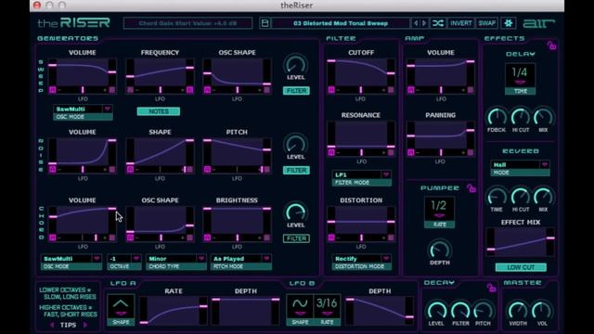Click the Pumper section lock icon
Screen dimensions: 594x334
[x=471, y=188]
